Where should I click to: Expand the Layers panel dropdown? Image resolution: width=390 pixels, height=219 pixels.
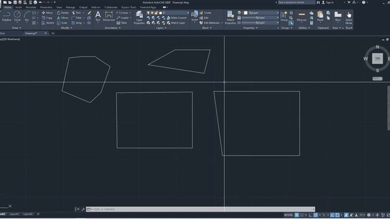tap(161, 28)
